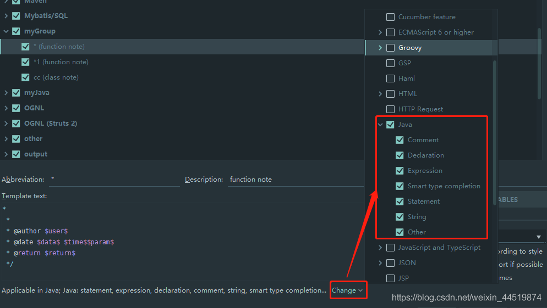Uncheck the '* (function note)' template checkbox
Viewport: 547px width, 308px height.
pos(25,46)
